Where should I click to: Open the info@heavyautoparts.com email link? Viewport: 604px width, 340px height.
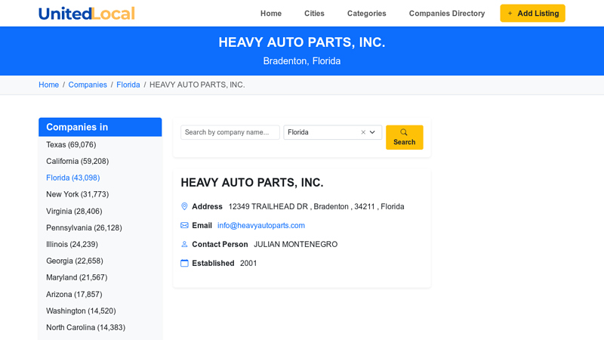(x=261, y=225)
